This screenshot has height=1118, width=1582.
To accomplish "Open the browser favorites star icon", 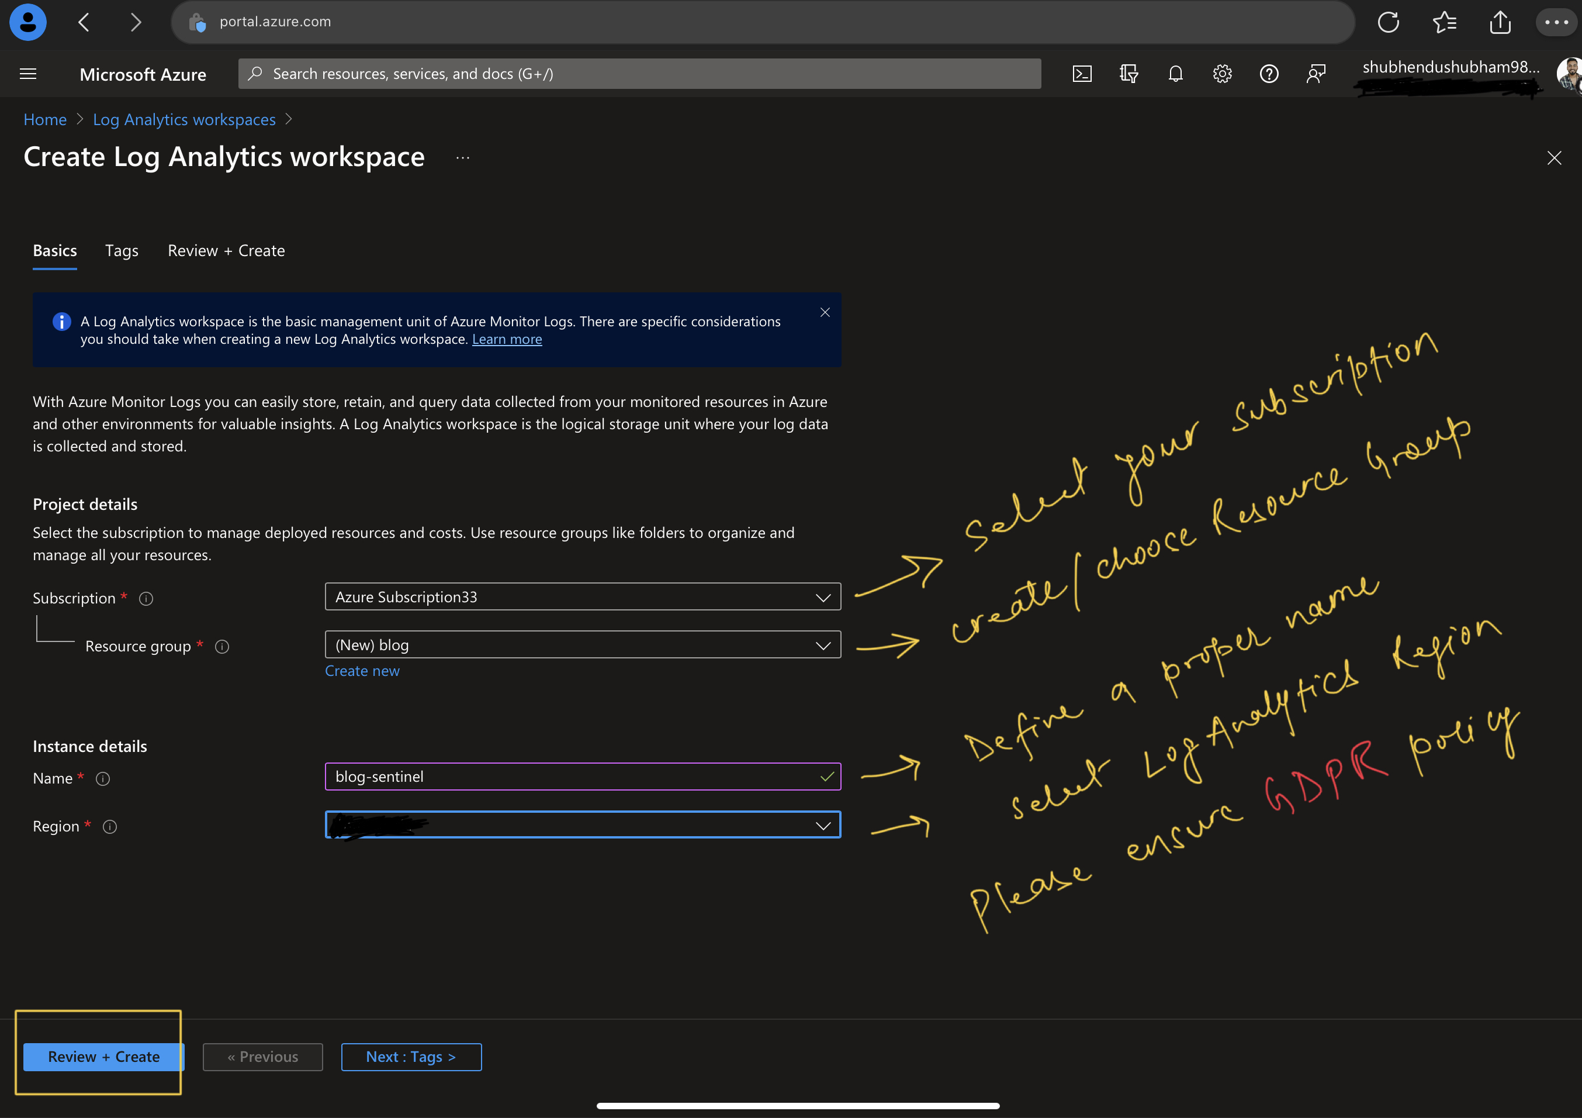I will (1444, 22).
